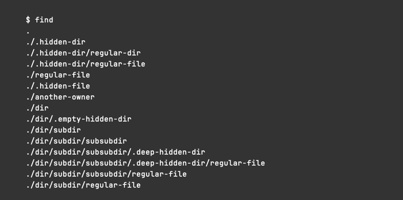Image resolution: width=403 pixels, height=200 pixels.
Task: Click 'subsubdir' in the longest path line
Action: point(106,163)
